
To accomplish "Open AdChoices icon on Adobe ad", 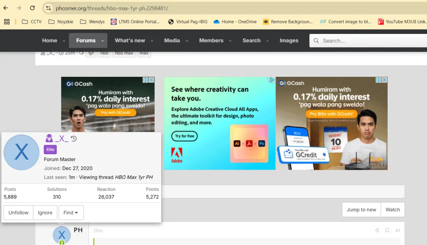I will (272, 80).
